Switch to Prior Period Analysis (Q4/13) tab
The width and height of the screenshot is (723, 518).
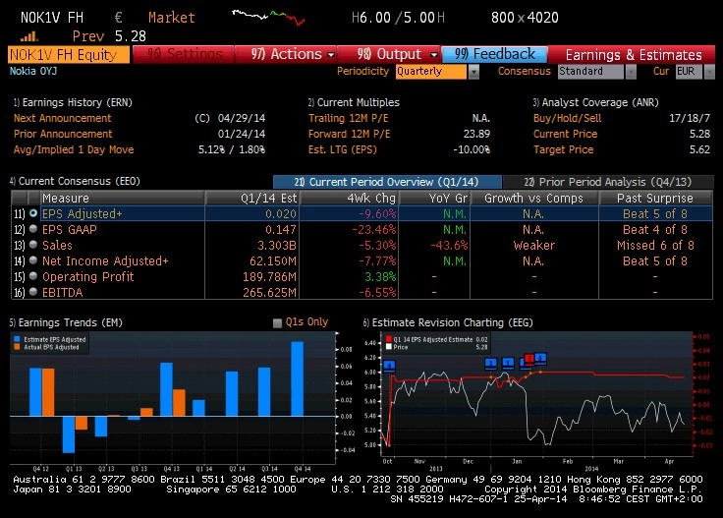(x=608, y=182)
